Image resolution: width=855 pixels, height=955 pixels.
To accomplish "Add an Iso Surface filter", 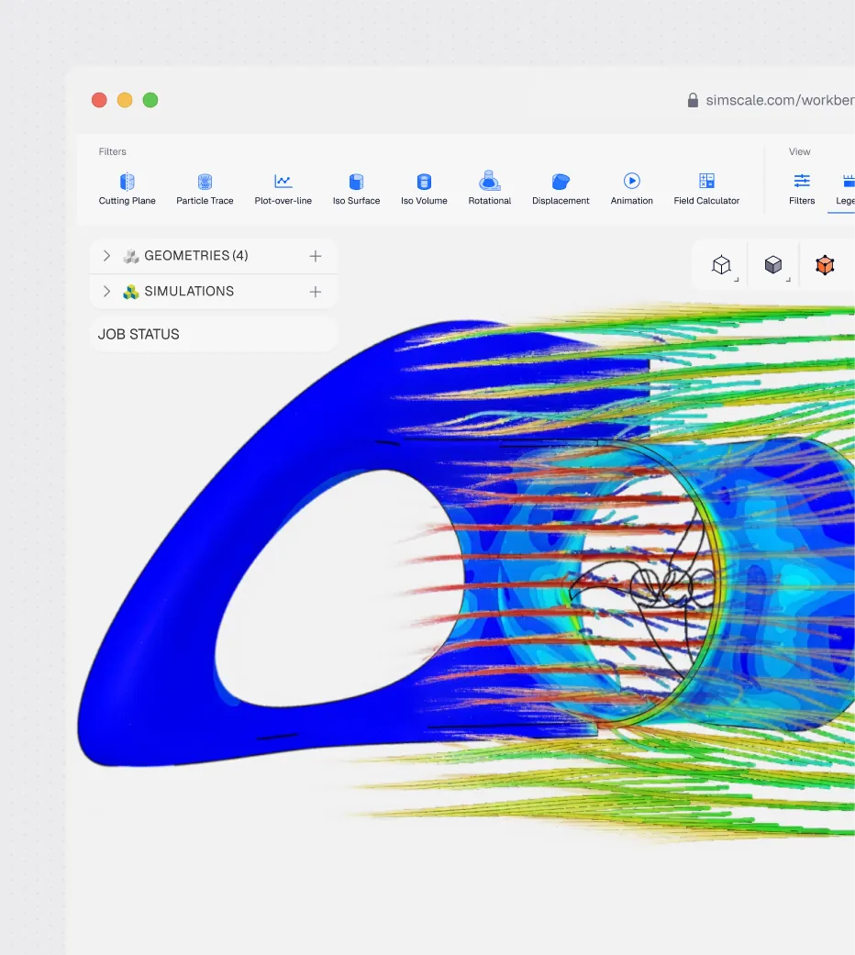I will (x=356, y=189).
